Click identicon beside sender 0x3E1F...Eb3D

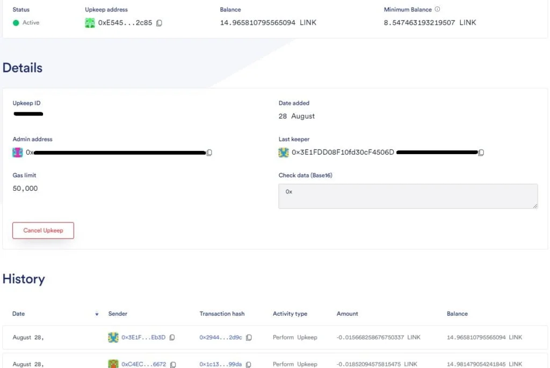click(x=113, y=337)
